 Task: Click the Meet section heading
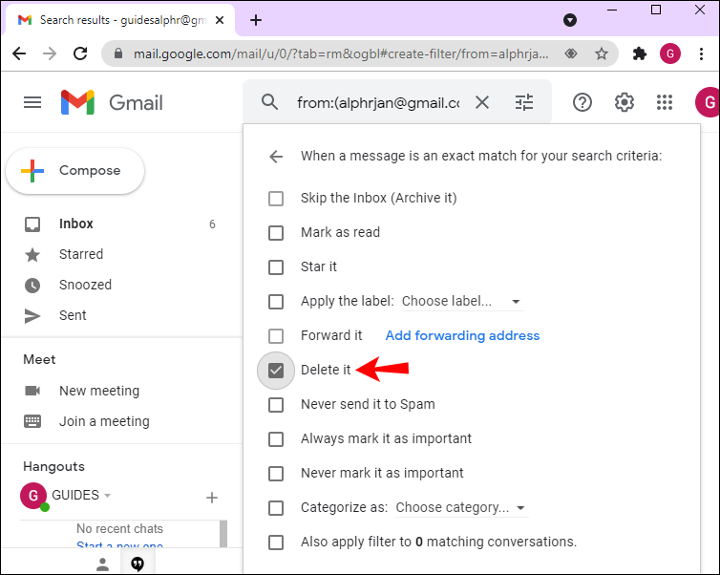point(39,359)
